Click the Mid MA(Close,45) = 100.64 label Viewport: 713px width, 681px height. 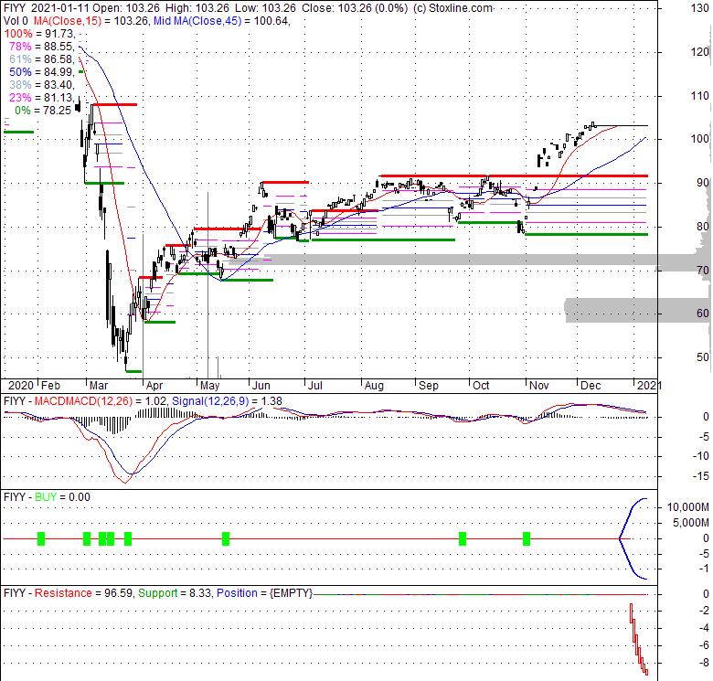click(221, 21)
